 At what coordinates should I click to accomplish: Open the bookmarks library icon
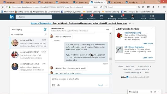(x=143, y=7)
